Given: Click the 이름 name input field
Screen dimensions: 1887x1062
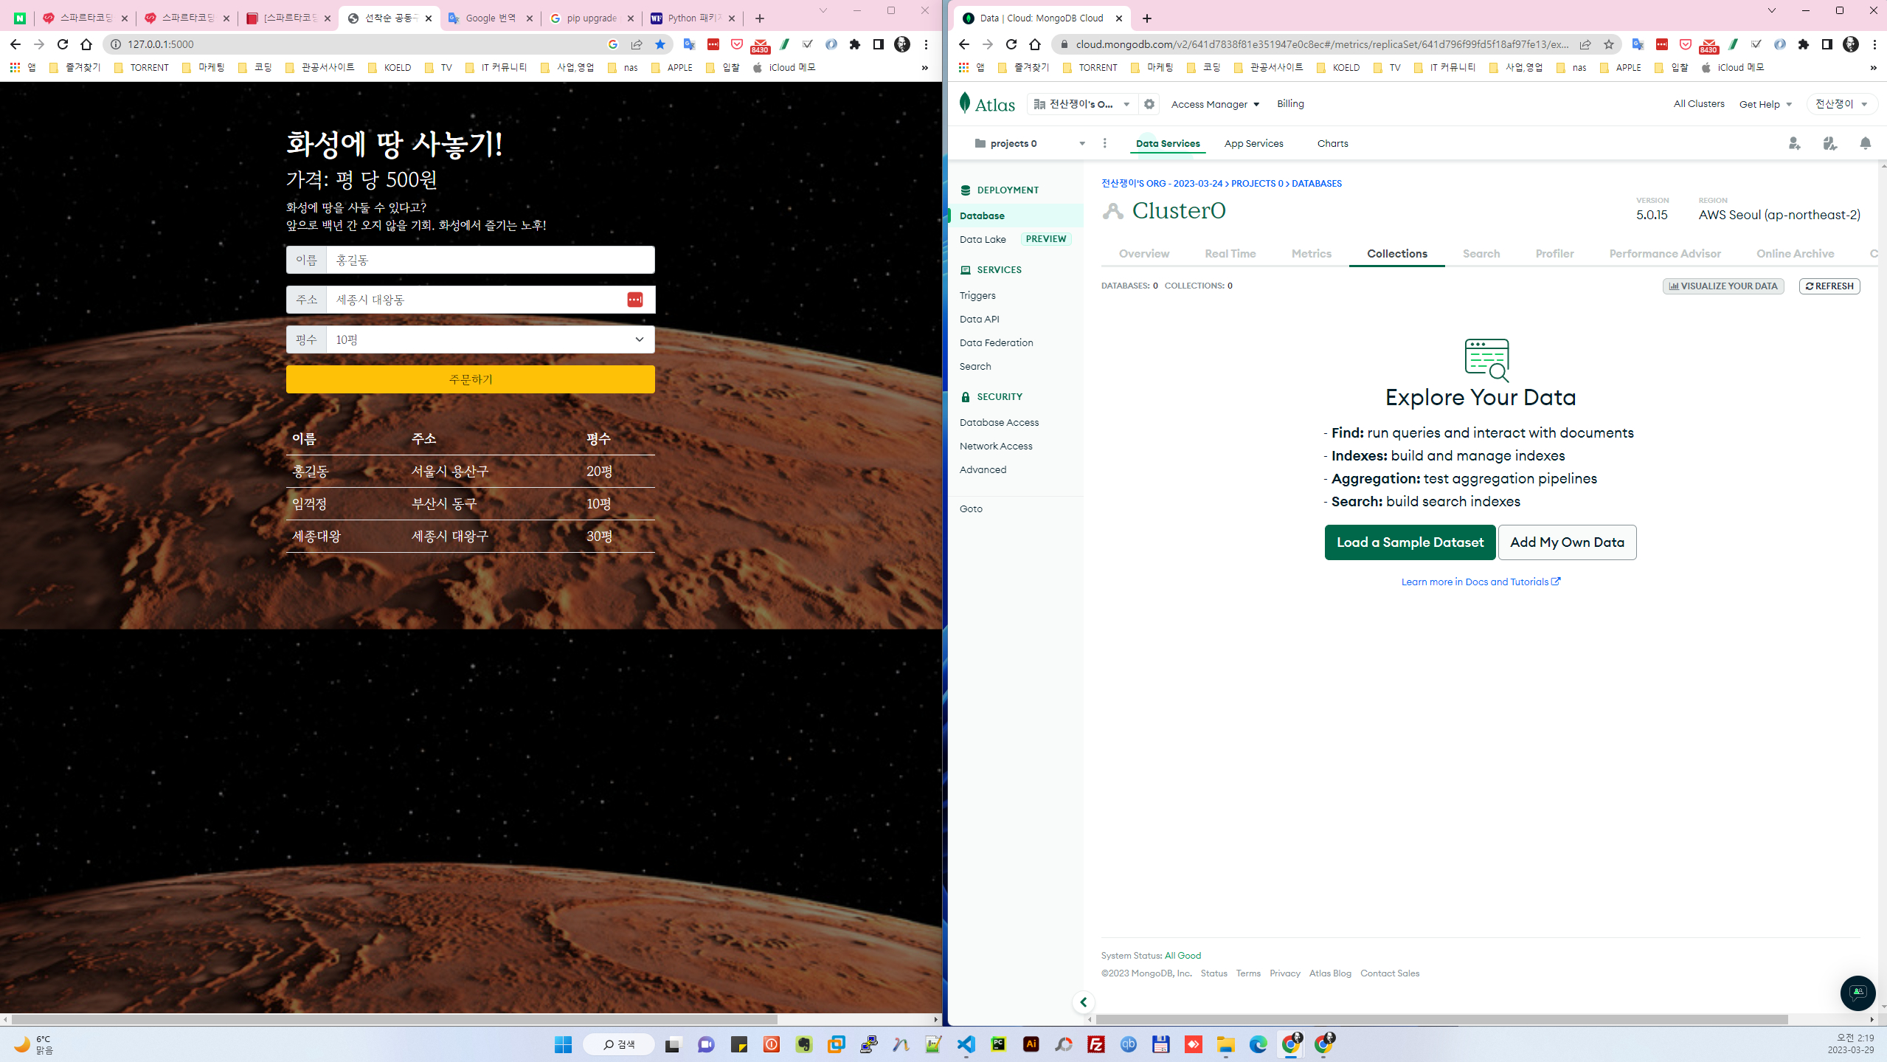Looking at the screenshot, I should 490,260.
